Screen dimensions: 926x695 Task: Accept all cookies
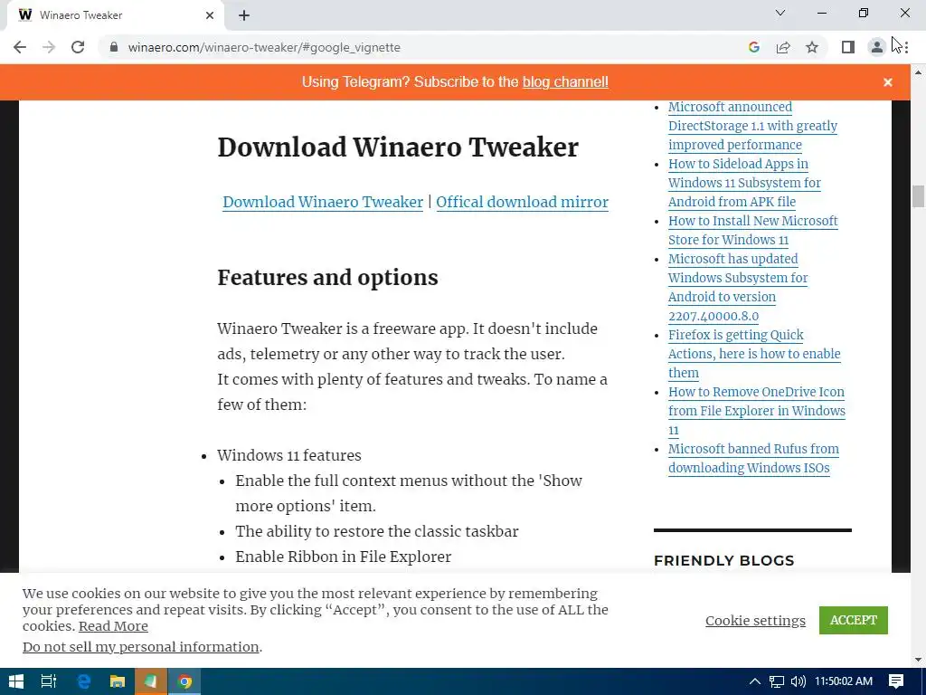(x=853, y=620)
